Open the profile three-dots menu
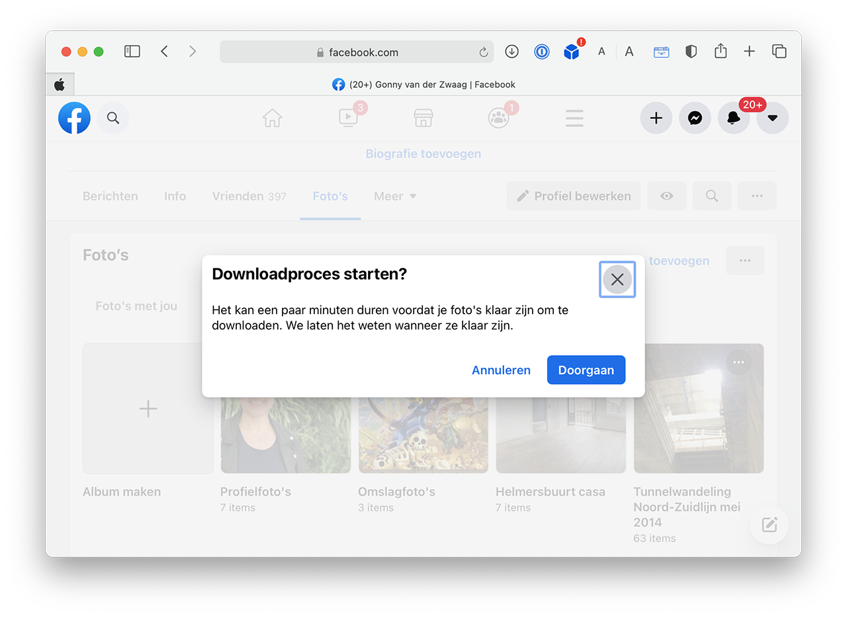Image resolution: width=847 pixels, height=617 pixels. [757, 196]
